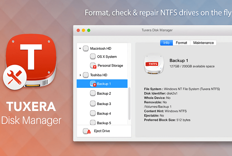Click the Macintosh HD disk icon
232x156 pixels.
(86, 48)
